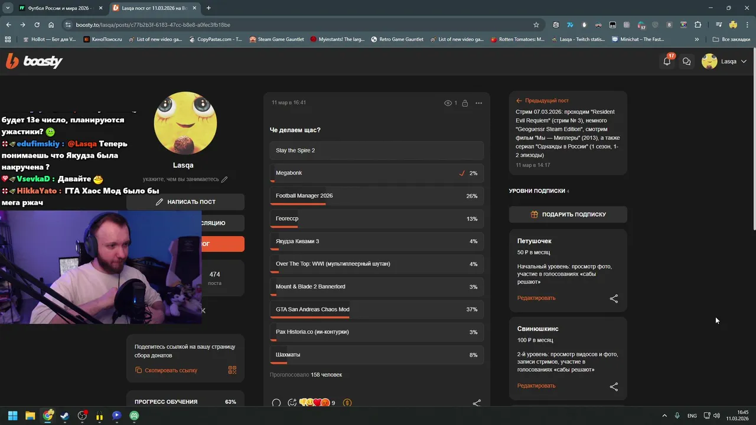
Task: Edit the profile occupation pencil icon
Action: click(x=224, y=179)
